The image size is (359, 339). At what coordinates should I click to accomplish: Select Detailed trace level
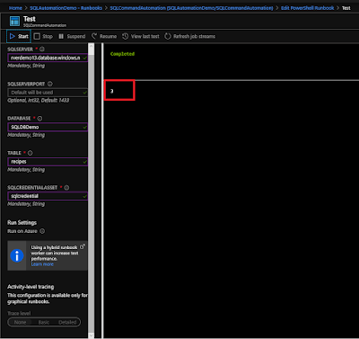pyautogui.click(x=67, y=322)
